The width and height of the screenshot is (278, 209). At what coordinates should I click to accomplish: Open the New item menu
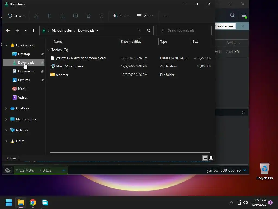(16, 16)
